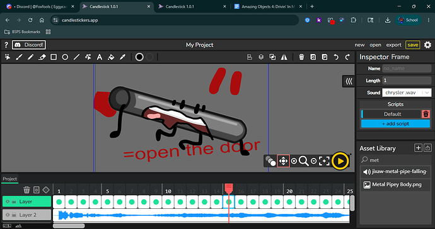Toggle visibility of Layer
The height and width of the screenshot is (229, 435).
(x=8, y=201)
